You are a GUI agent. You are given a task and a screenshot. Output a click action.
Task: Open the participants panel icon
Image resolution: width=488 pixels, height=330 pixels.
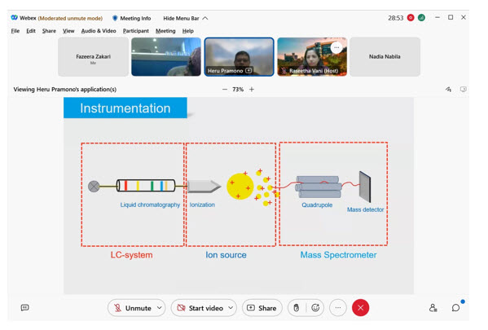433,308
